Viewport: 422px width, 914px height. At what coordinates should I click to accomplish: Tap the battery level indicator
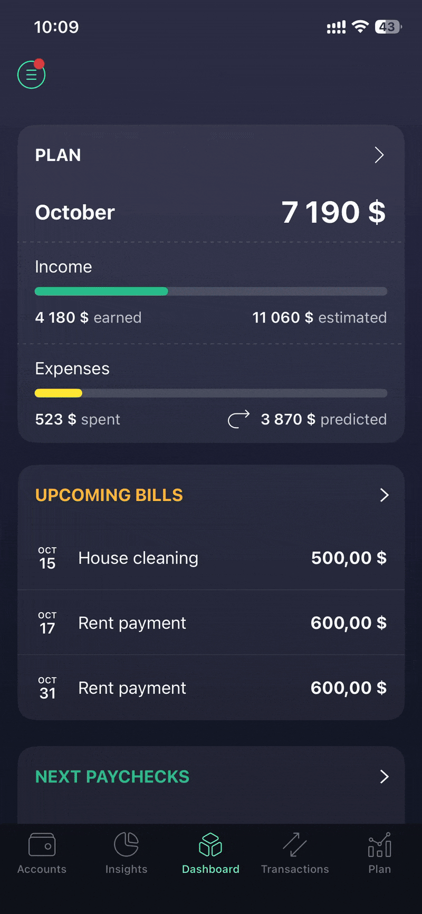(x=388, y=27)
